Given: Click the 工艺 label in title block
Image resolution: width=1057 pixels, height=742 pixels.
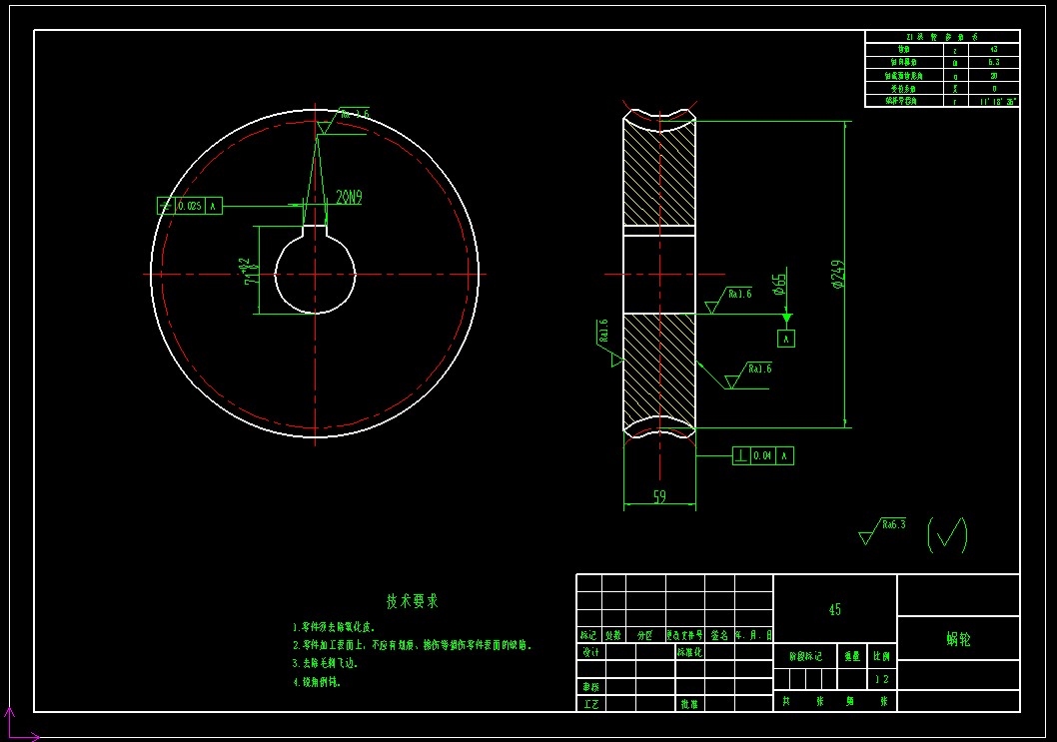Looking at the screenshot, I should [x=591, y=704].
